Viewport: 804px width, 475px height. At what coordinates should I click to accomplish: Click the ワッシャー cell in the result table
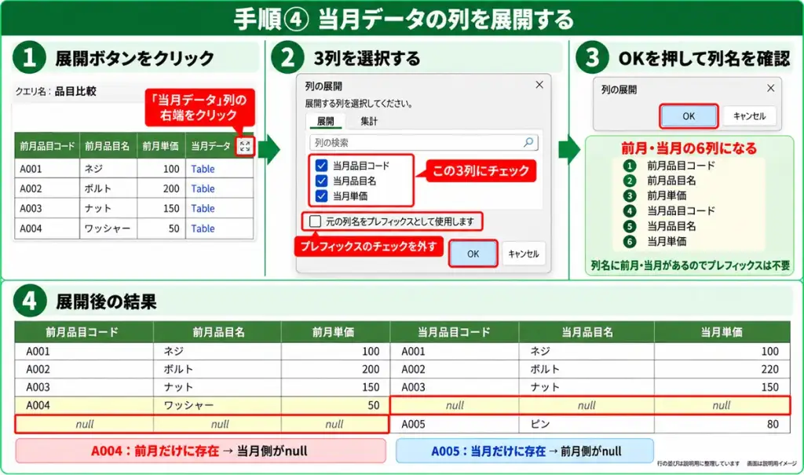pyautogui.click(x=217, y=405)
